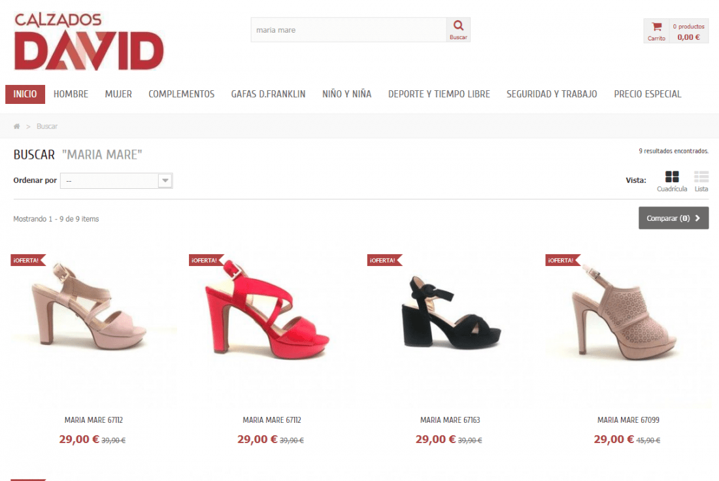The width and height of the screenshot is (719, 481).
Task: Select the INICIO tab
Action: (25, 94)
